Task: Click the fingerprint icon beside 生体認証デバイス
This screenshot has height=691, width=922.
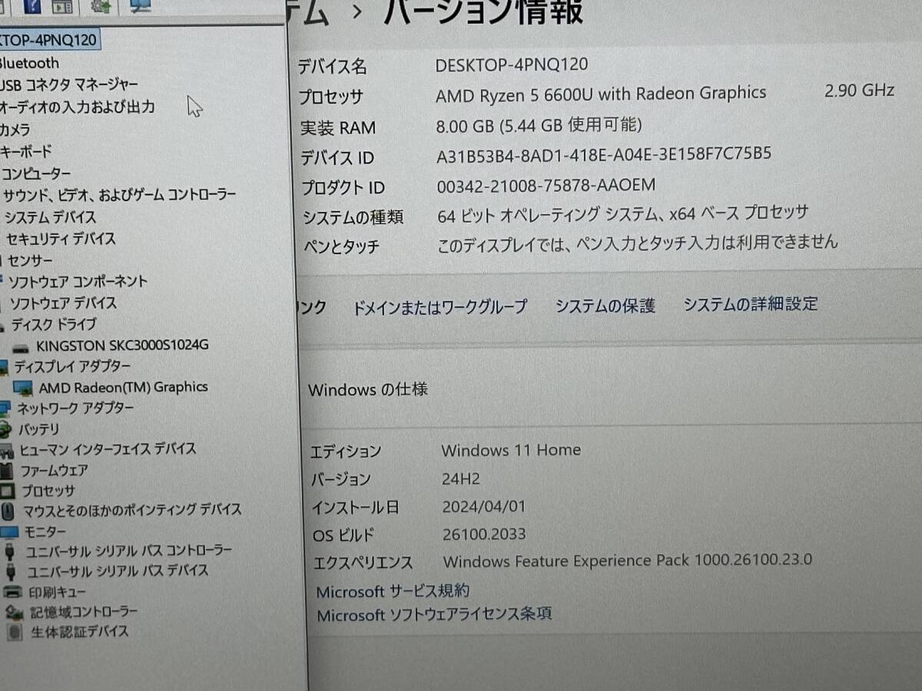Action: [15, 633]
